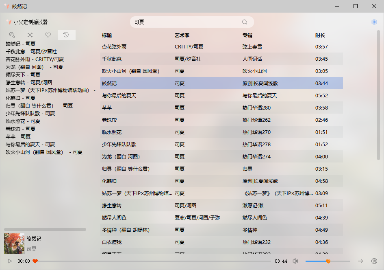Viewport: 384px width, 270px height.
Task: Click the album art thumbnail bottom-left
Action: 15,244
